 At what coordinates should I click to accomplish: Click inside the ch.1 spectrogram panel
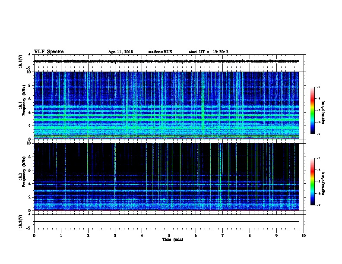pyautogui.click(x=167, y=105)
